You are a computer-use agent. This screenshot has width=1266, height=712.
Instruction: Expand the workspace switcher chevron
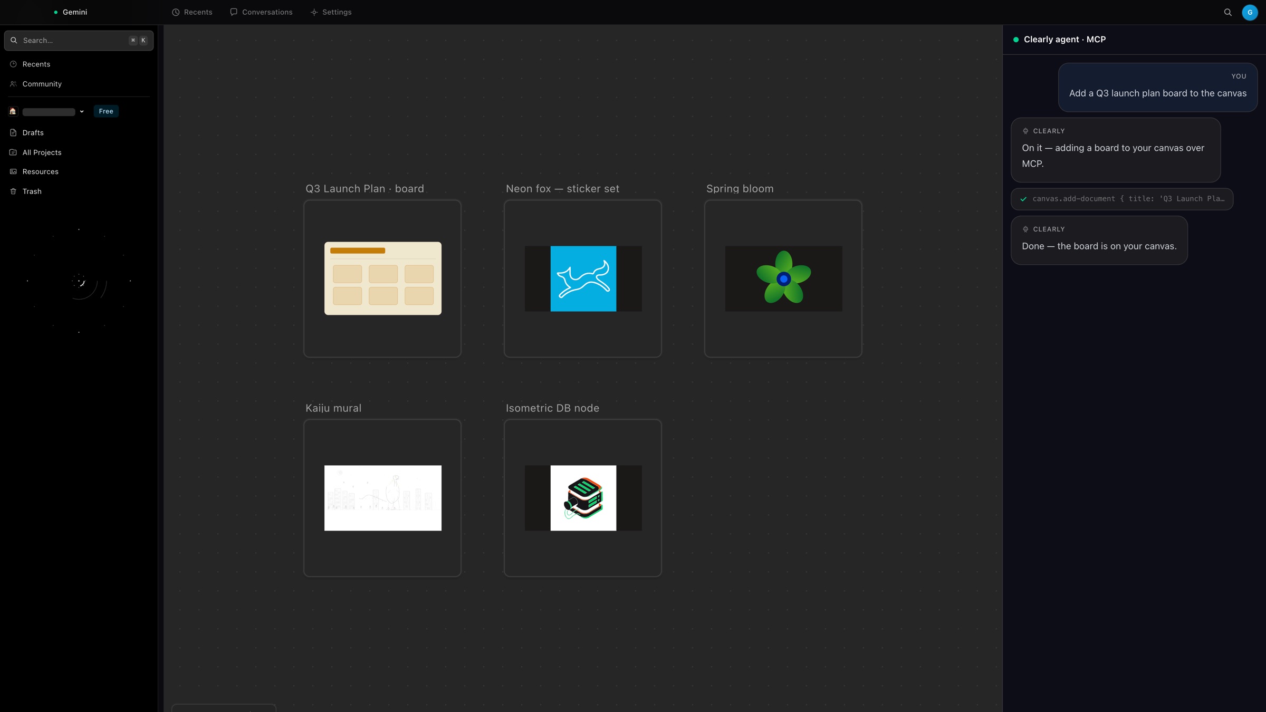[x=82, y=111]
